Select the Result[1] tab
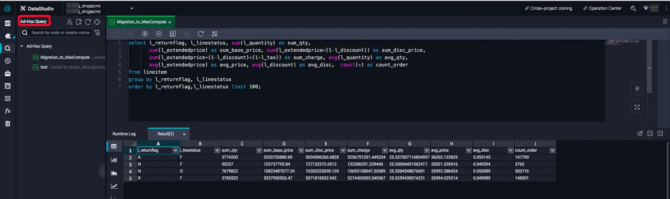Viewport: 670px width, 199px height. tap(165, 134)
